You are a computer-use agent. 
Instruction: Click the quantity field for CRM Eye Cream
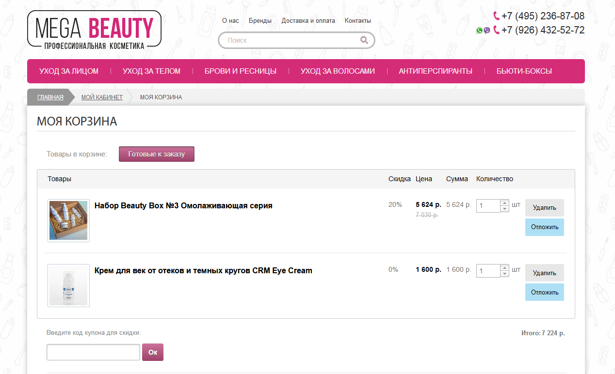click(x=488, y=271)
